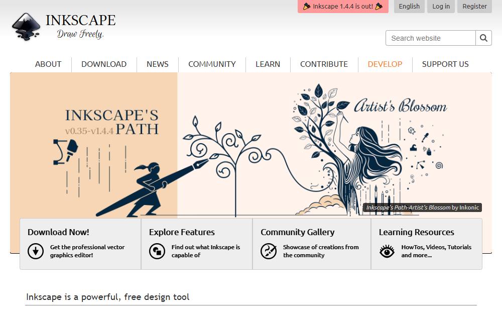This screenshot has width=502, height=314.
Task: Click the Inkscape mountain logo icon
Action: pyautogui.click(x=26, y=27)
